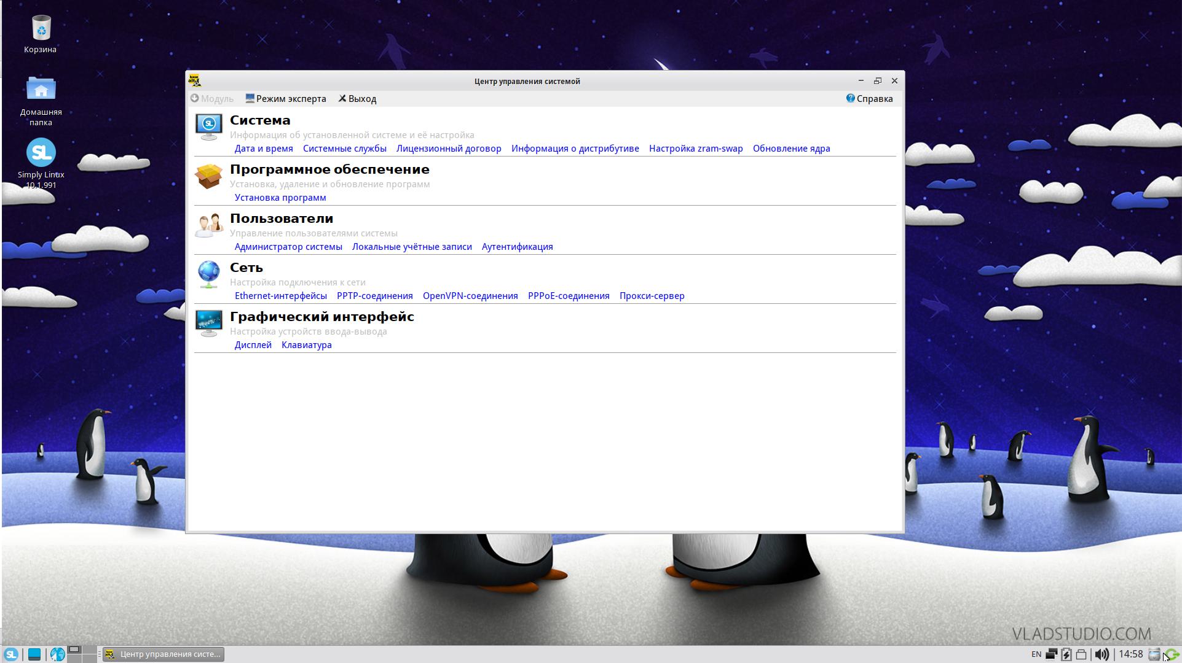Click the Пользователи heading
Viewport: 1182px width, 663px height.
(x=282, y=219)
